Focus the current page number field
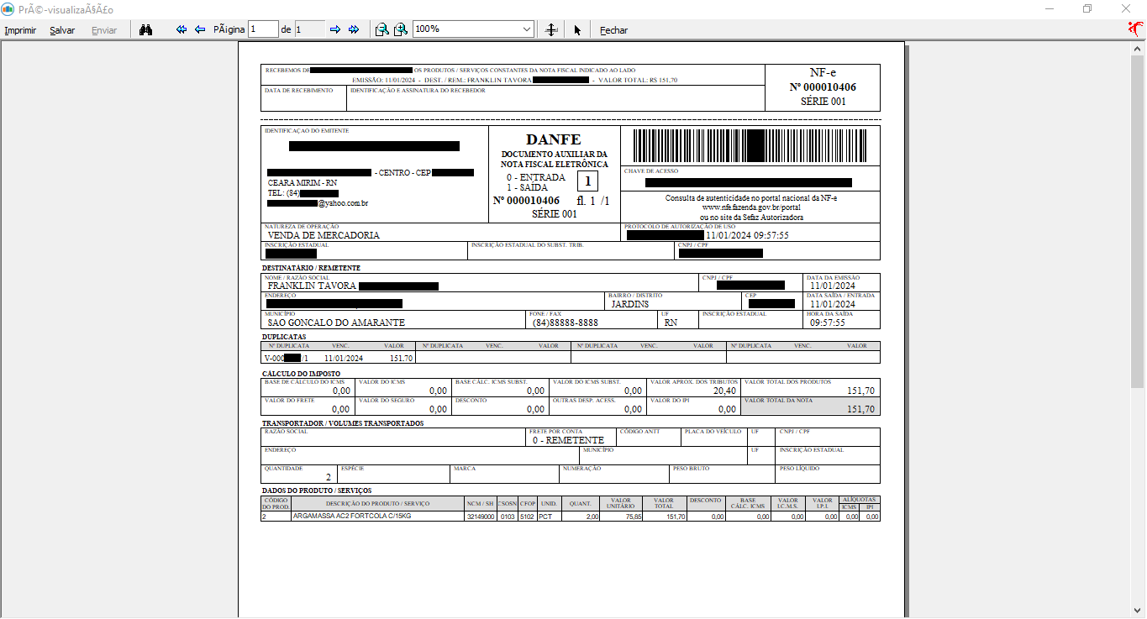The height and width of the screenshot is (619, 1147). click(x=263, y=29)
